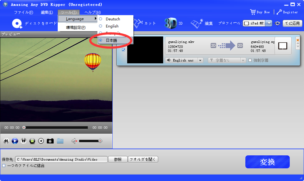
Task: Click フォルダを開く button
Action: (143, 159)
